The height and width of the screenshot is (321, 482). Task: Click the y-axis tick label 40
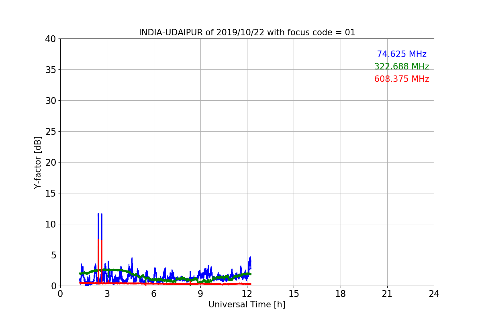point(50,39)
